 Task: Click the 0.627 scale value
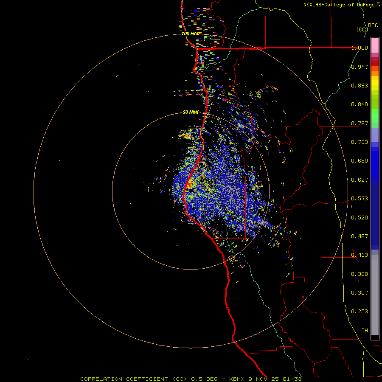pyautogui.click(x=360, y=180)
